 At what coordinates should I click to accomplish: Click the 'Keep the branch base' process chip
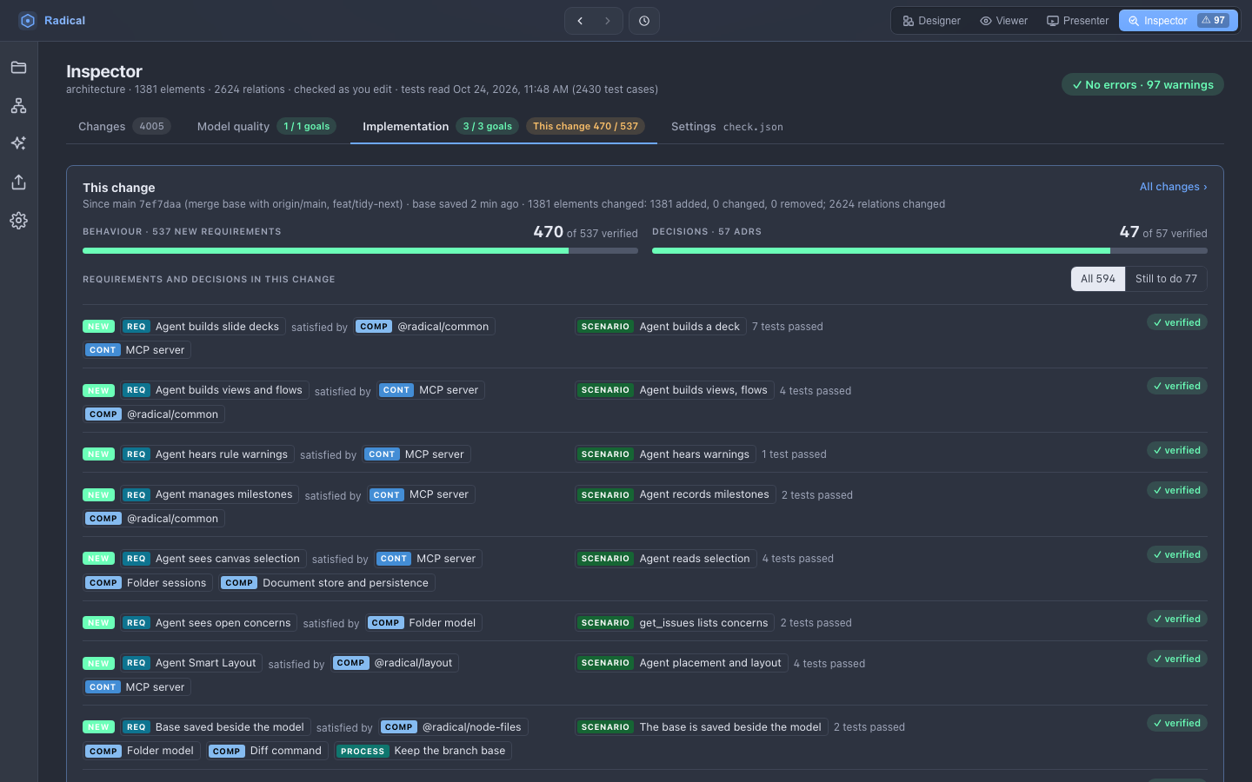click(423, 751)
